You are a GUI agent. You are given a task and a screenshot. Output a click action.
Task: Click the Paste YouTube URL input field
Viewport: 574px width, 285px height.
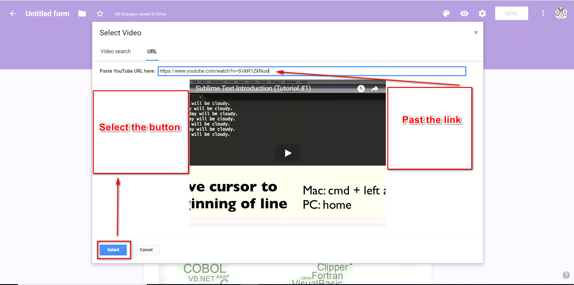(x=312, y=71)
